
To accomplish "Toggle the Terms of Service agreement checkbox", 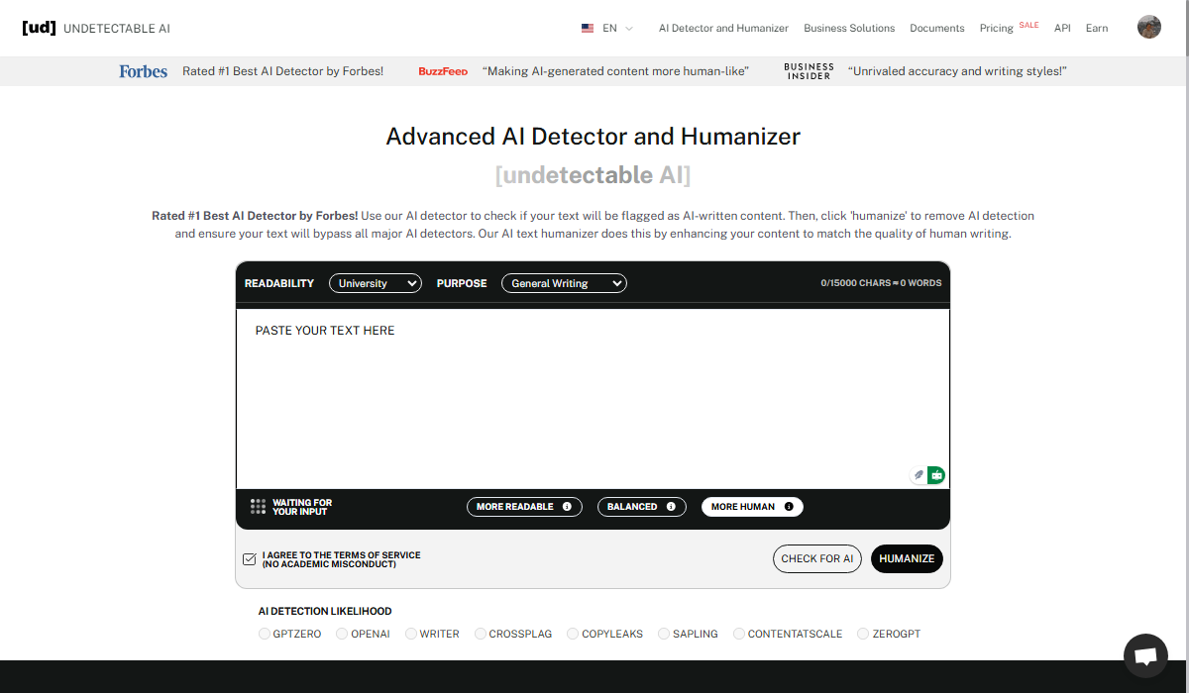I will tap(250, 559).
